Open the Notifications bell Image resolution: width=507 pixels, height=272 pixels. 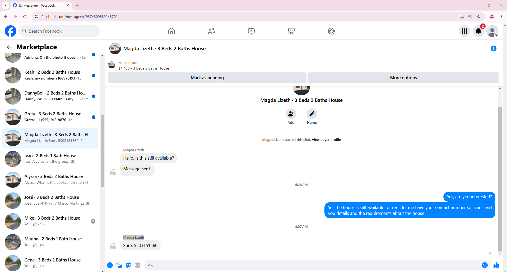[478, 31]
